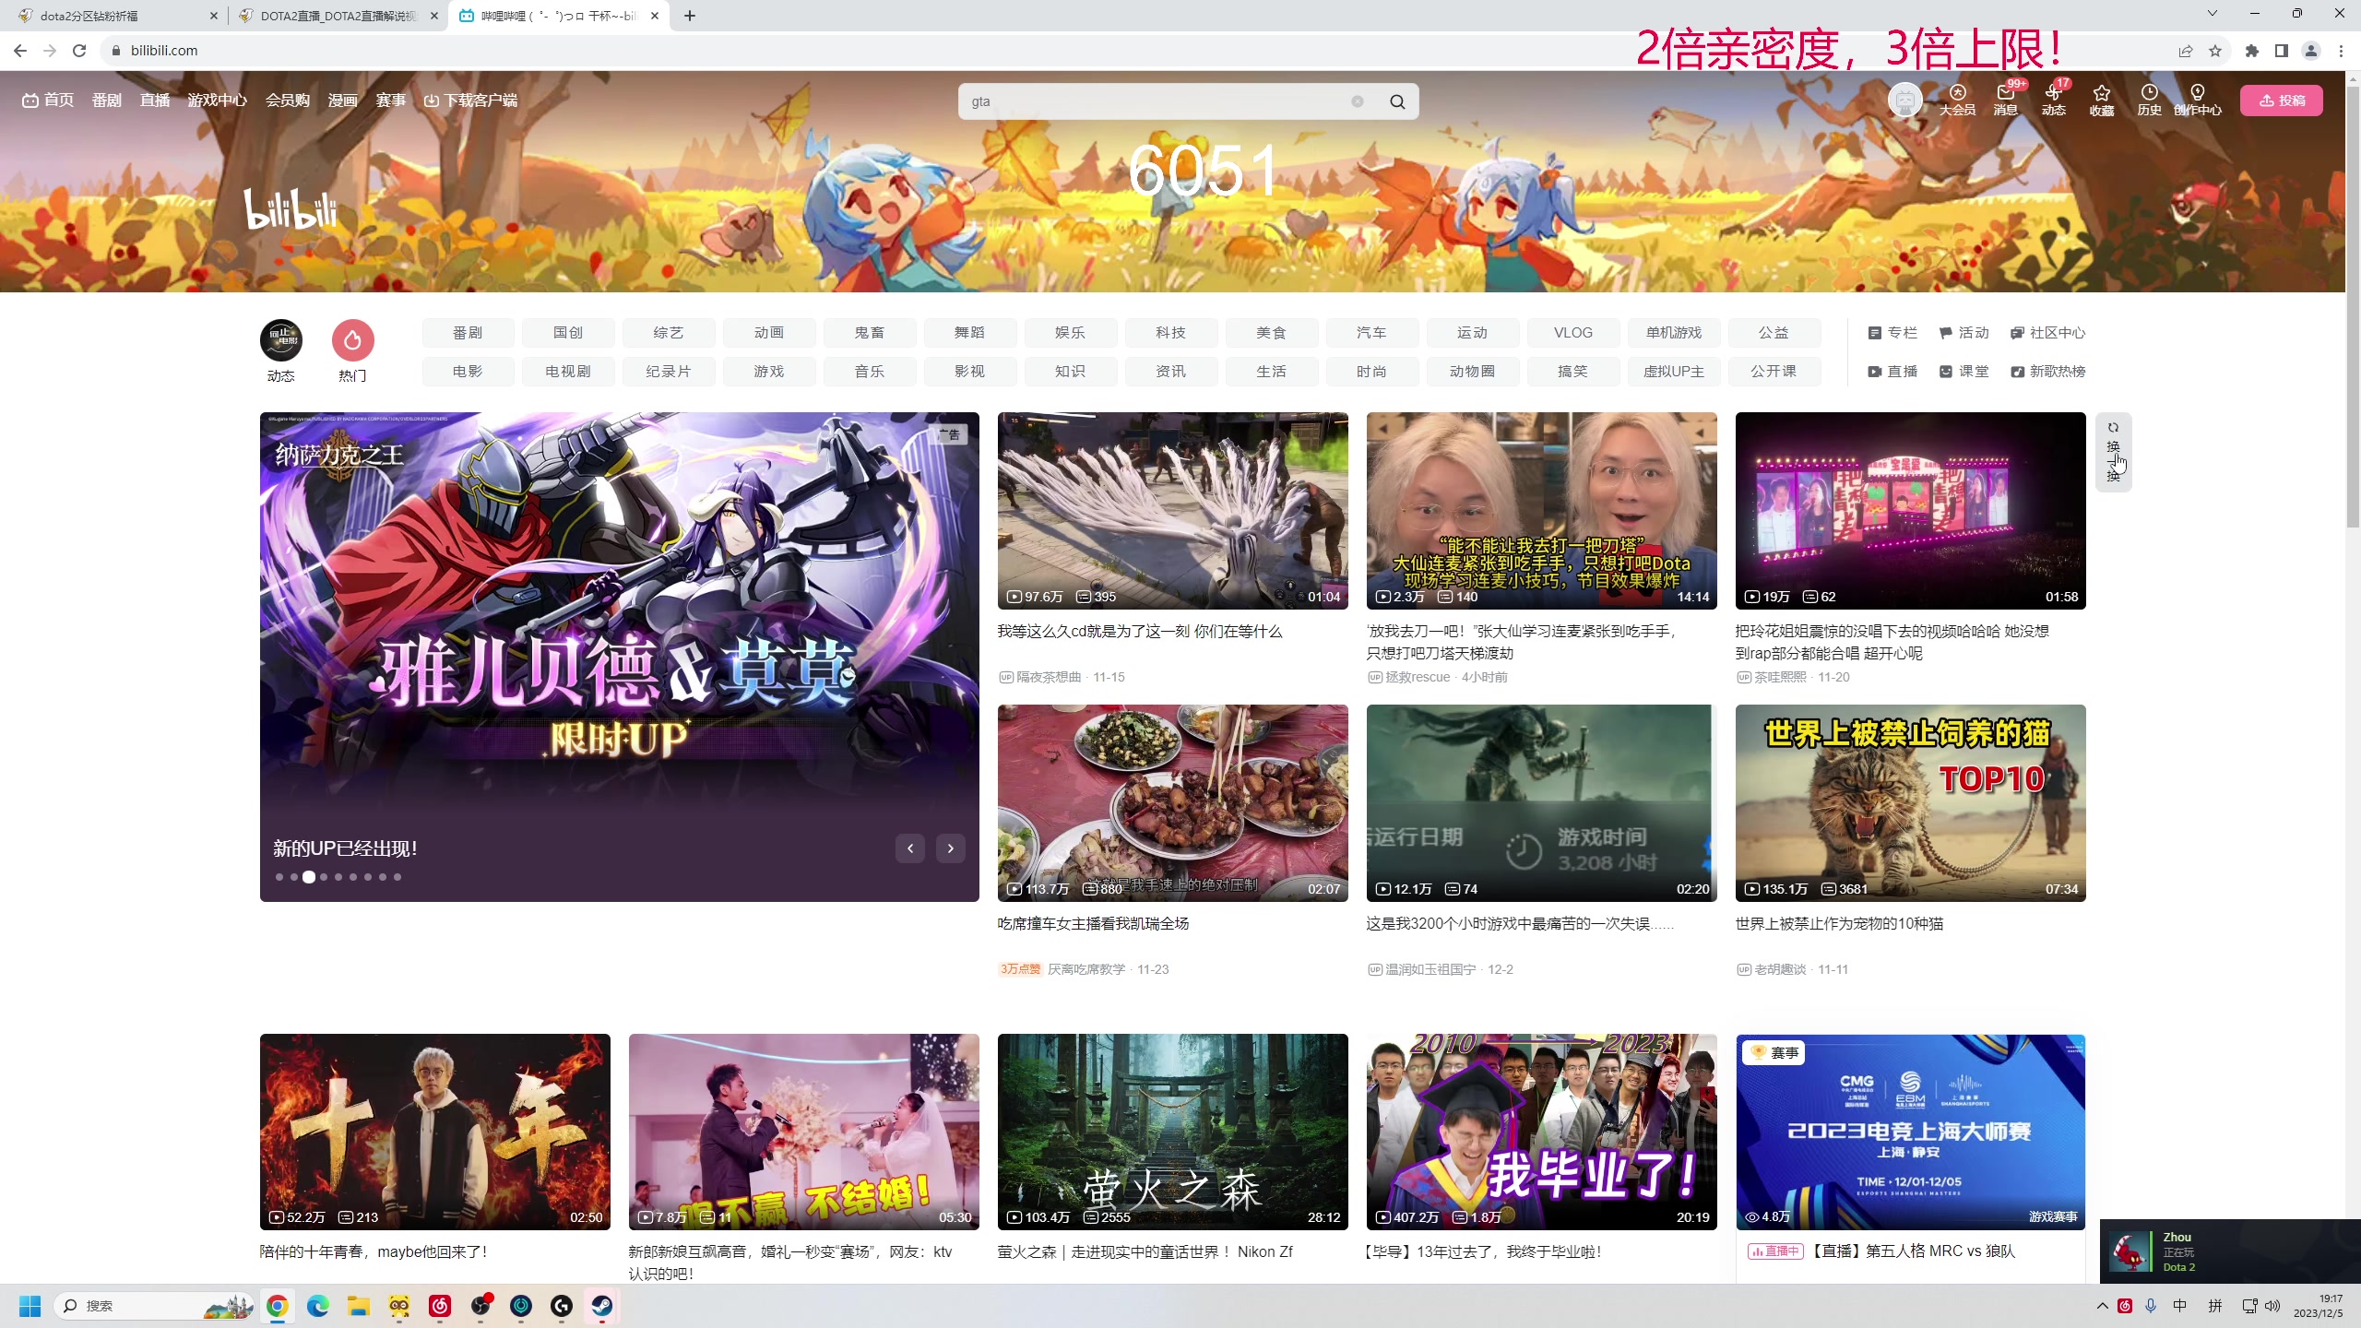The height and width of the screenshot is (1328, 2361).
Task: Click the bilibili logo on banner
Action: 291,208
